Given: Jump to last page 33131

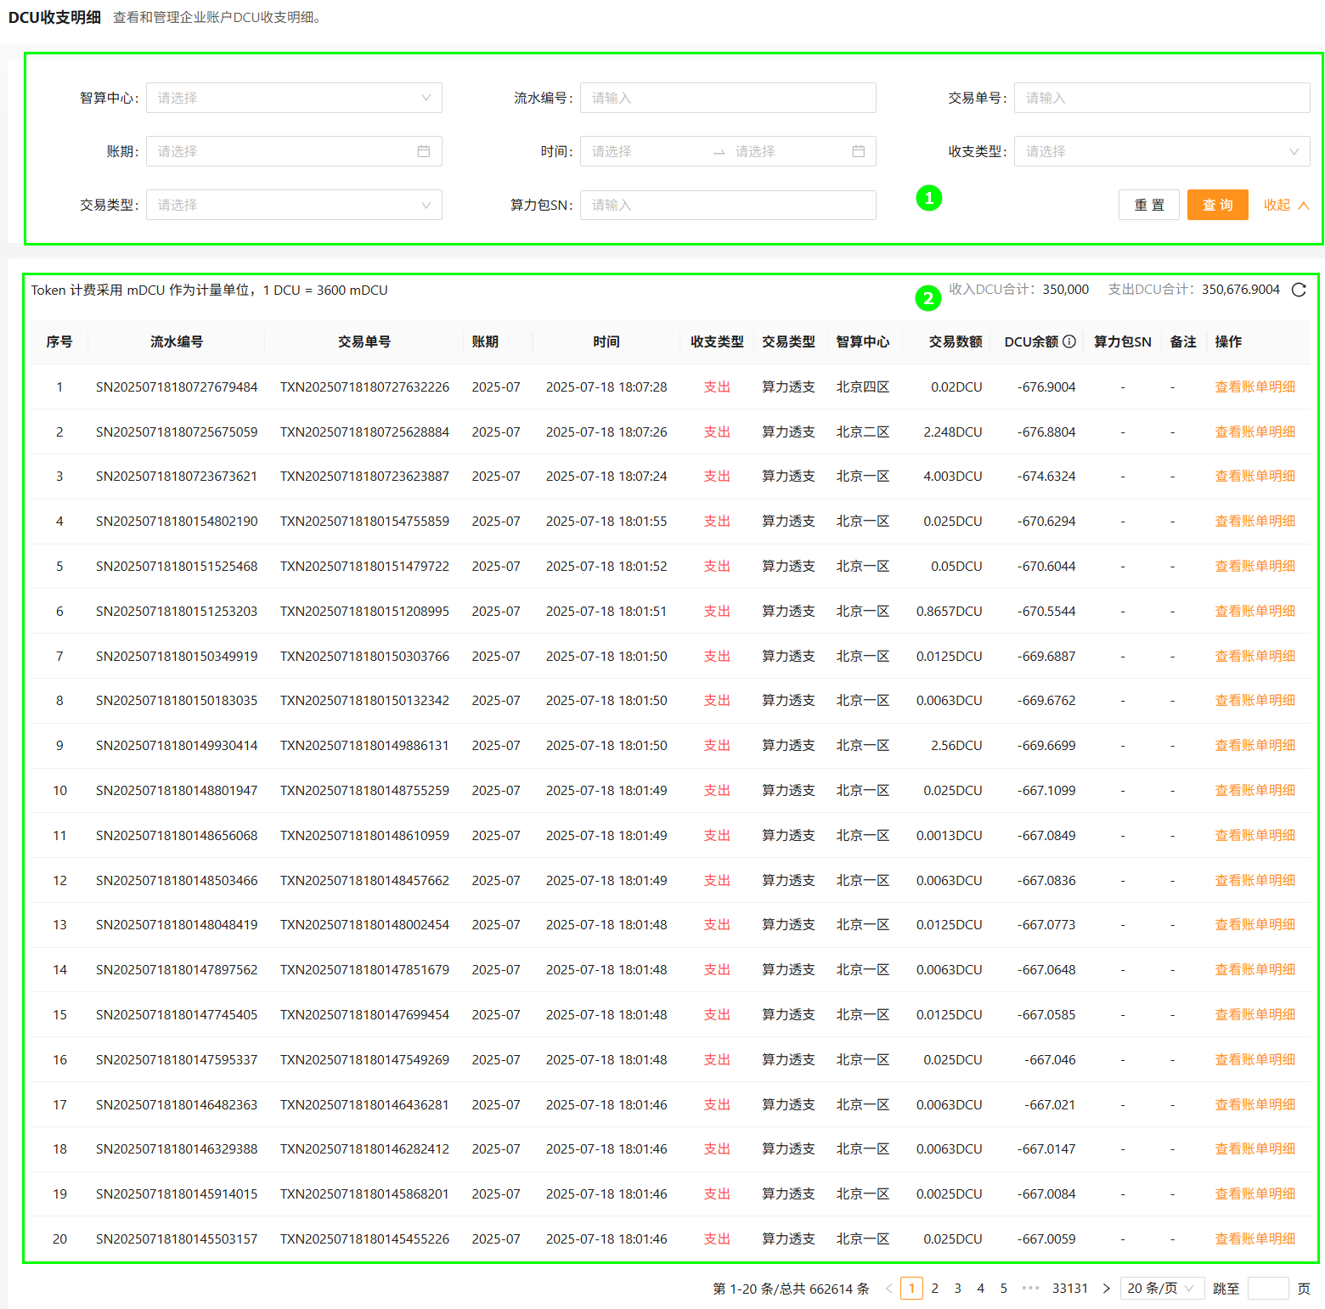Looking at the screenshot, I should (x=1069, y=1289).
